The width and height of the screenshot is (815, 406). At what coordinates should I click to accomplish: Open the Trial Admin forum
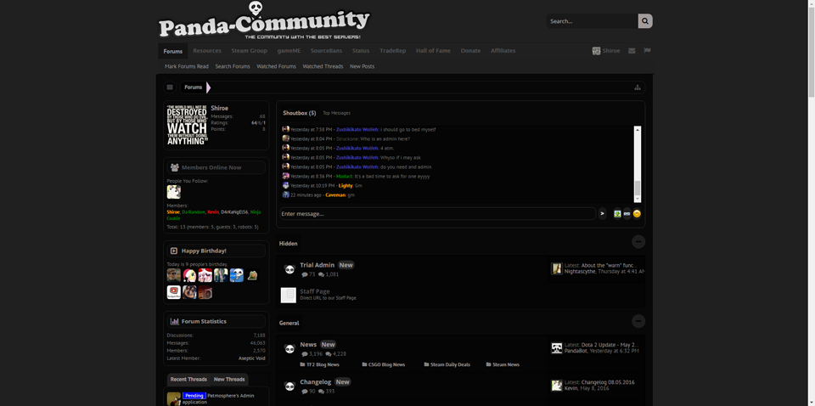coord(317,265)
